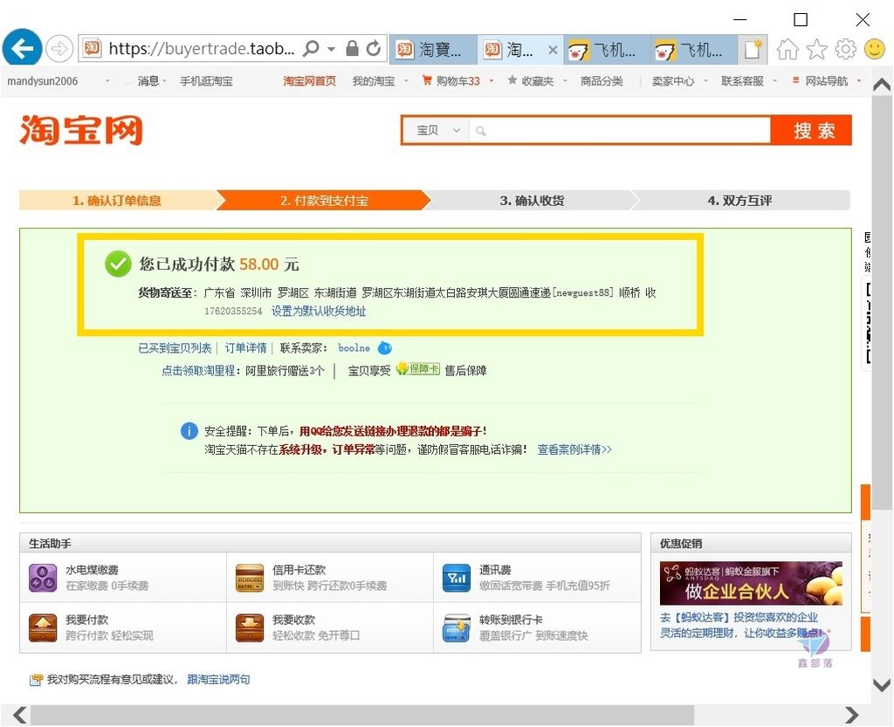This screenshot has width=894, height=727.
Task: Close the active 淘... browser tab
Action: coord(553,50)
